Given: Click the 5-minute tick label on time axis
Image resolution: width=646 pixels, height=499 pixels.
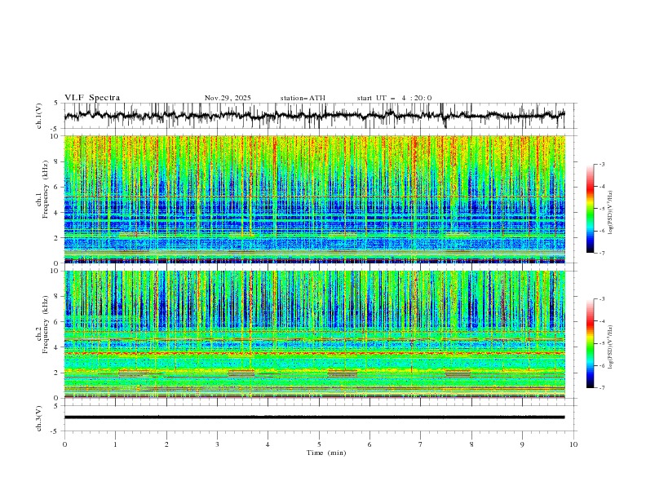Looking at the screenshot, I should (319, 444).
